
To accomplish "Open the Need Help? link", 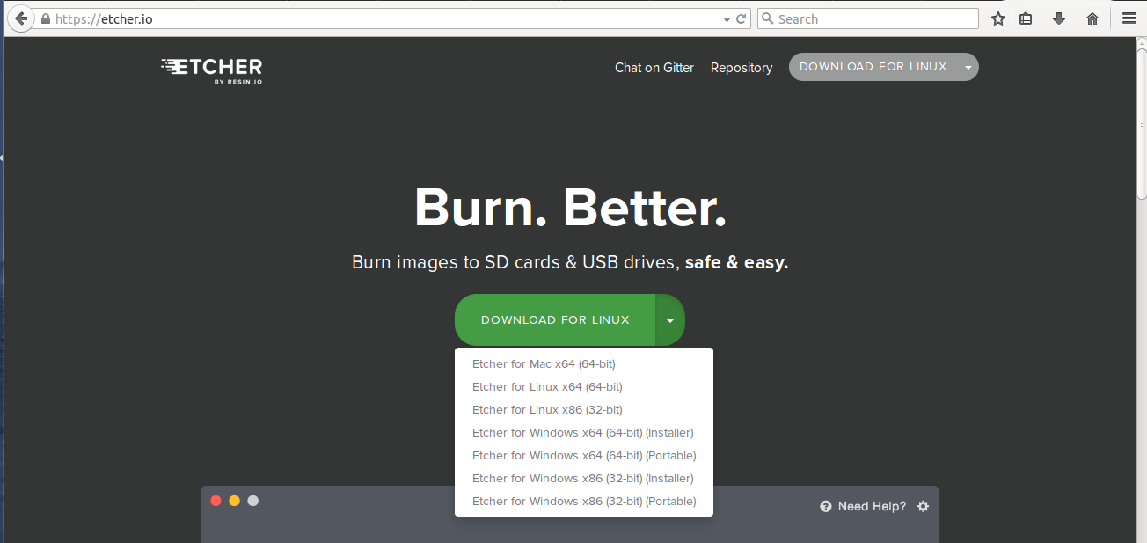I will (872, 506).
